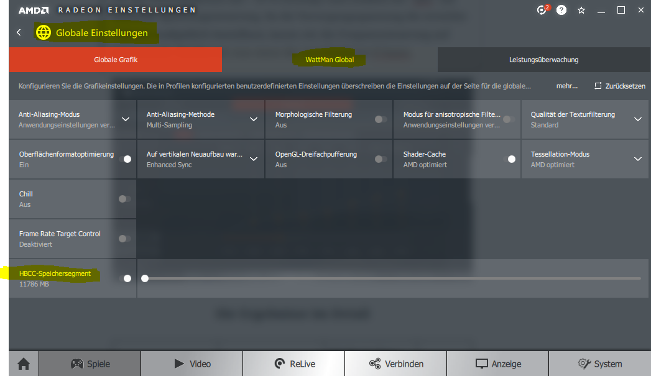Click the mehr... link
The image size is (651, 376).
click(x=566, y=86)
